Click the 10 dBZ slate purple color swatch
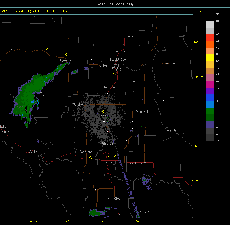The width and height of the screenshot is (230, 225). tap(210, 125)
